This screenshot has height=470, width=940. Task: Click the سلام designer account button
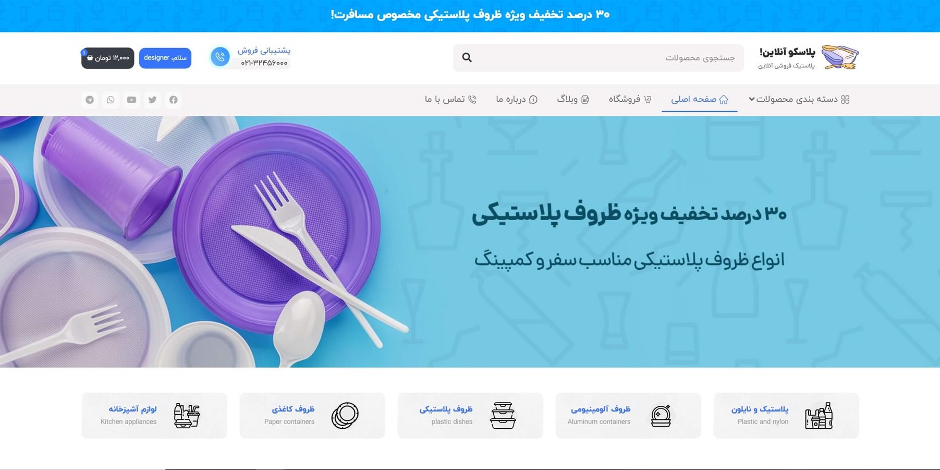[165, 58]
